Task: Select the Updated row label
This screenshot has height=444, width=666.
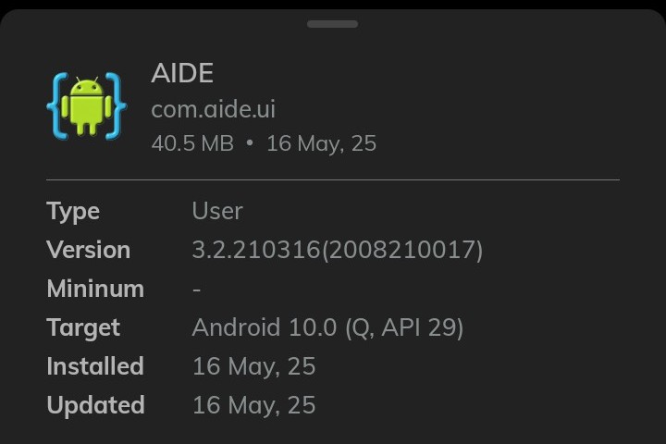Action: (95, 405)
